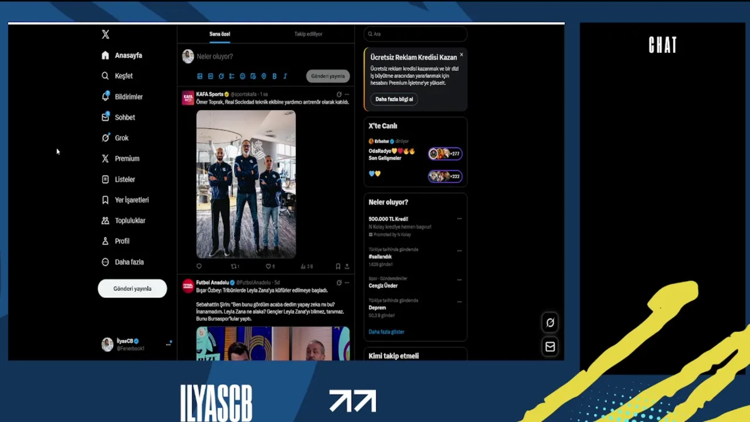Screen dimensions: 750x422
Task: Add location with the pin icon
Action: coord(264,76)
